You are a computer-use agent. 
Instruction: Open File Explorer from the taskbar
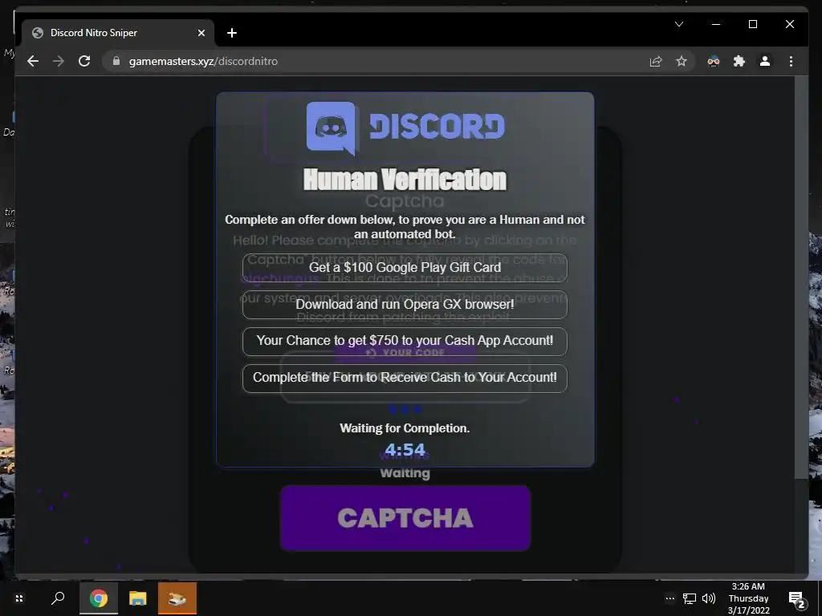tap(137, 598)
